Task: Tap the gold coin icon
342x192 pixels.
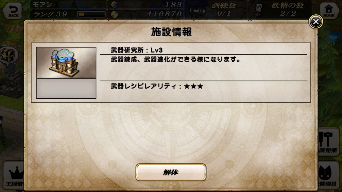Action: coord(114,14)
